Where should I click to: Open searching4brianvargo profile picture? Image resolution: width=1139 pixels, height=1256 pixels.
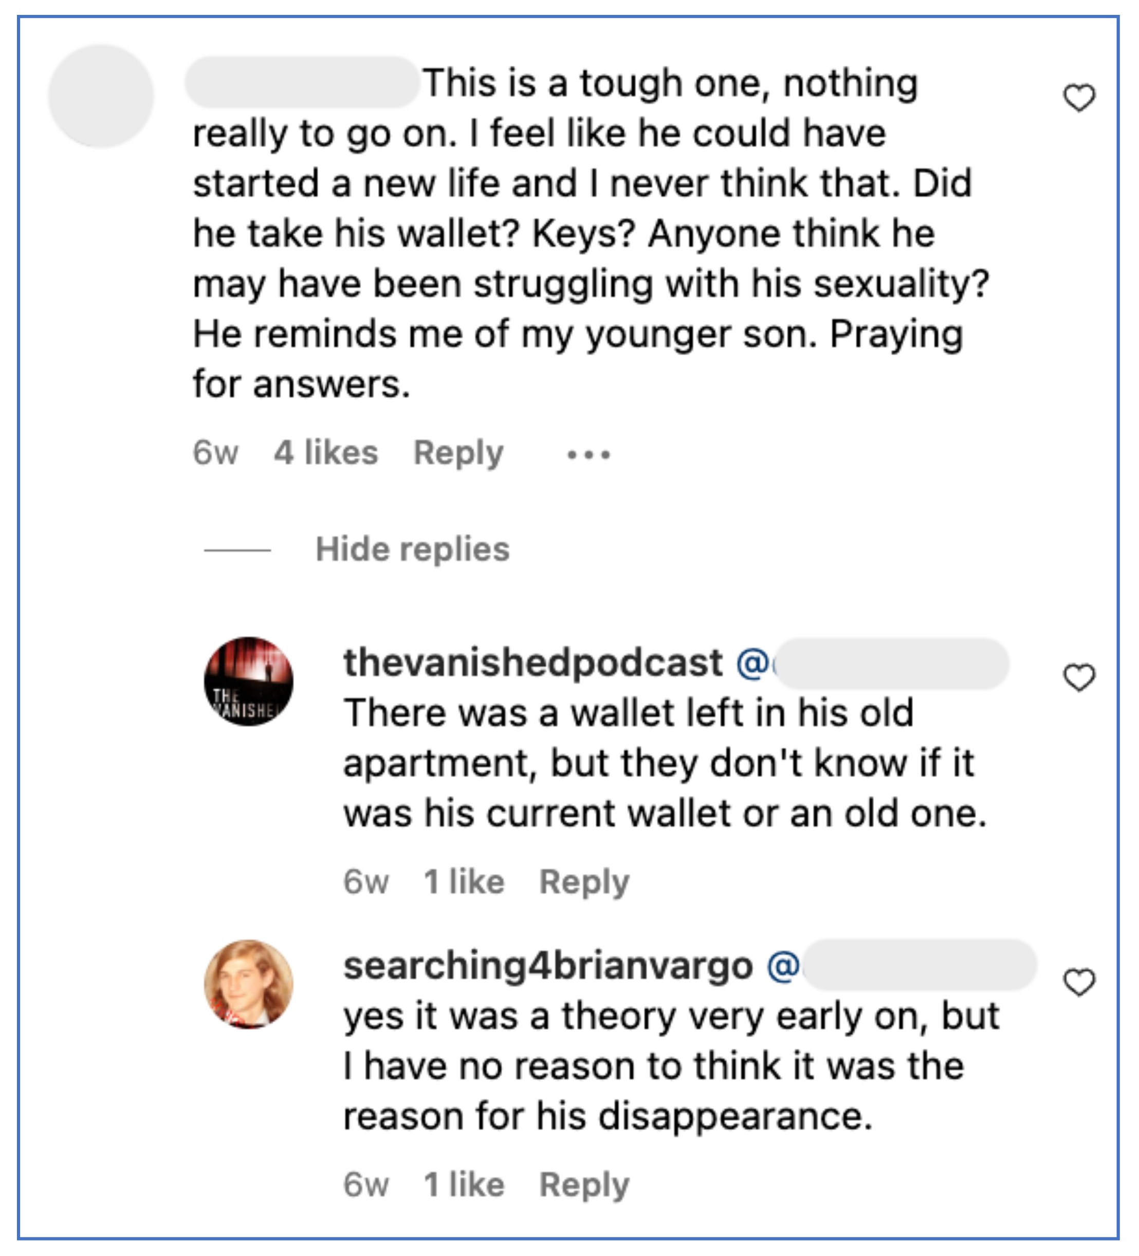click(248, 984)
